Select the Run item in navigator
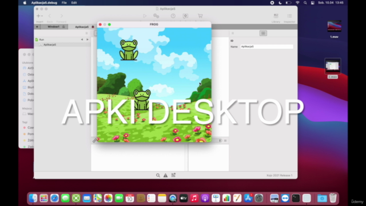Image resolution: width=366 pixels, height=206 pixels. click(42, 39)
